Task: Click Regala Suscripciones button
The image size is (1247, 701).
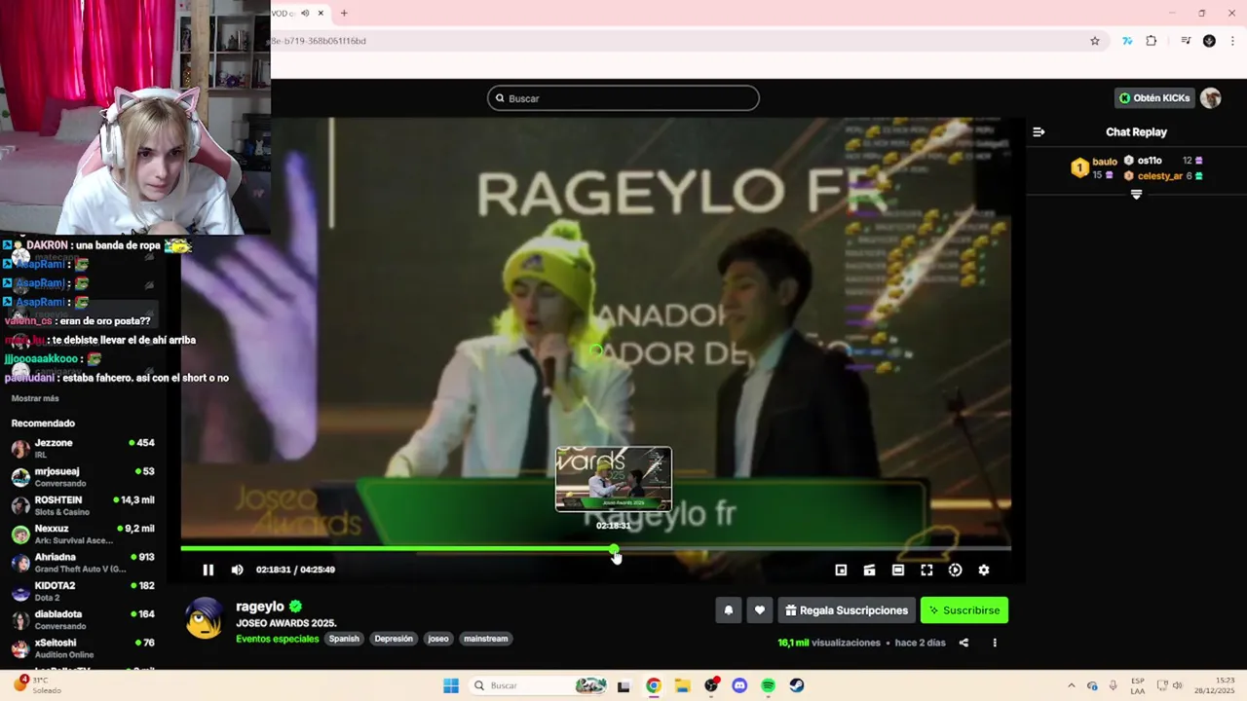Action: pyautogui.click(x=847, y=610)
